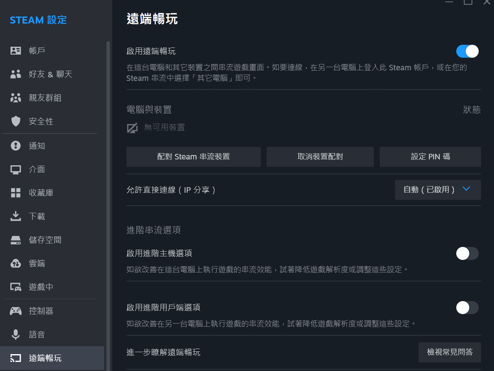Screen dimensions: 494x371
Task: Click the 介面 monitor icon
Action: [x=16, y=170]
